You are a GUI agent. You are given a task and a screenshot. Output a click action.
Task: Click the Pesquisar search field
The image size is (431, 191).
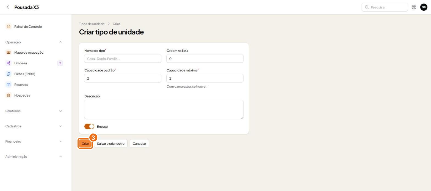pyautogui.click(x=385, y=7)
